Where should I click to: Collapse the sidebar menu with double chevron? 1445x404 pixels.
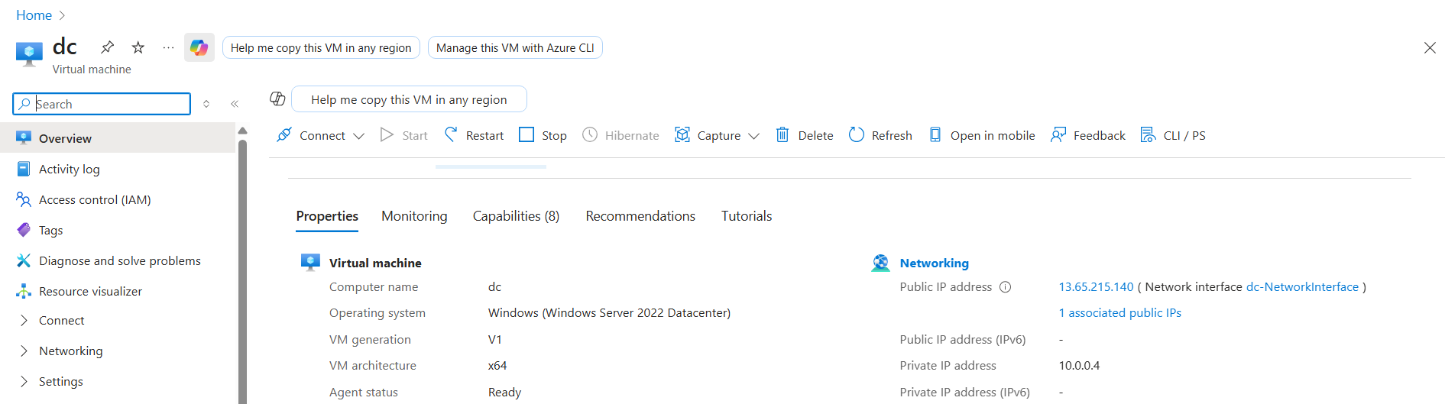coord(235,104)
